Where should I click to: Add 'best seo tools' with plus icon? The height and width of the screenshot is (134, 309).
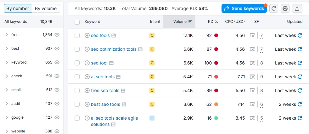pos(87,104)
